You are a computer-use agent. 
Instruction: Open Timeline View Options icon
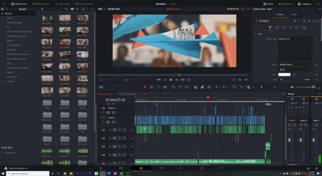coord(101,87)
